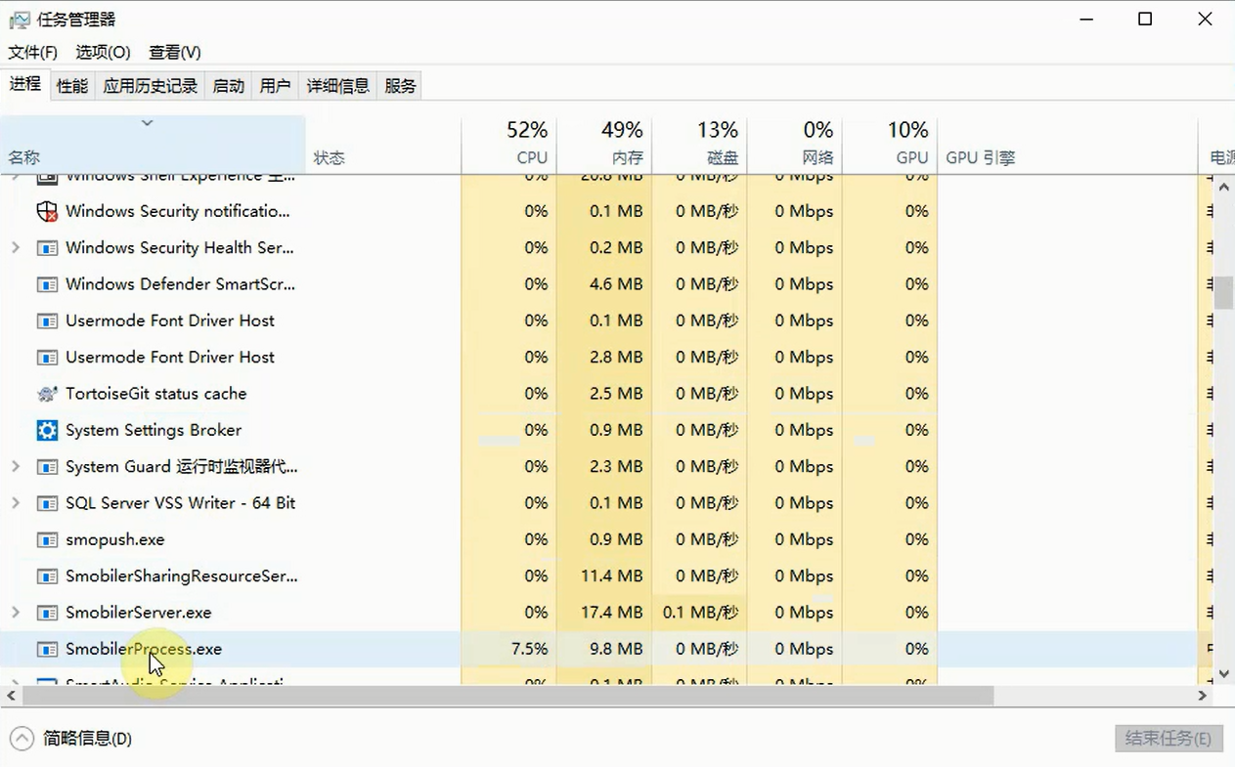Click the System Settings Broker gear icon
The image size is (1235, 767).
[47, 430]
